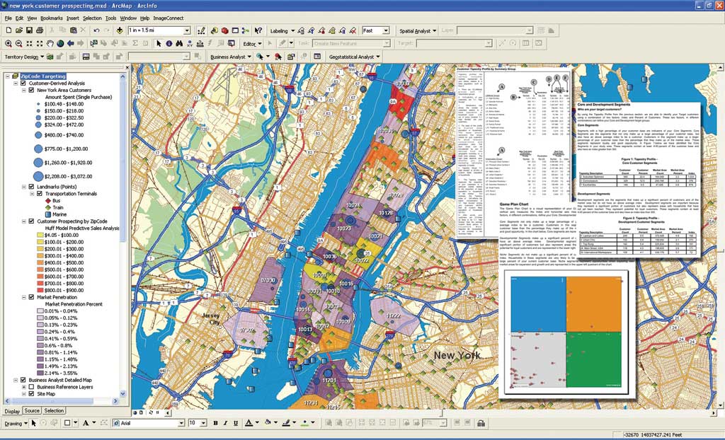Open the Find binoculars tool
Image resolution: width=725 pixels, height=440 pixels.
tap(179, 43)
